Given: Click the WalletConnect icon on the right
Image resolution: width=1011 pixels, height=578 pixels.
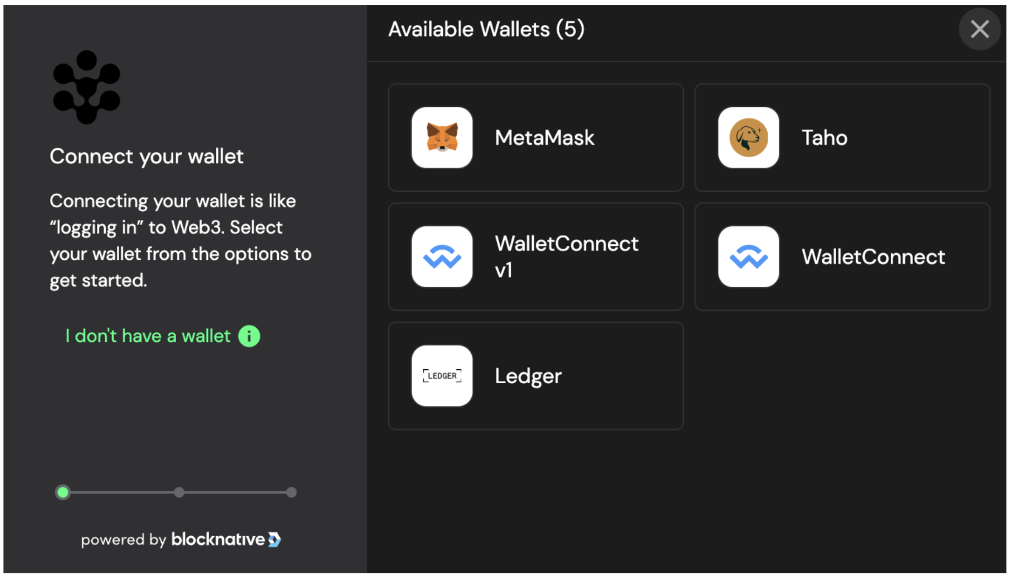Looking at the screenshot, I should pos(748,256).
